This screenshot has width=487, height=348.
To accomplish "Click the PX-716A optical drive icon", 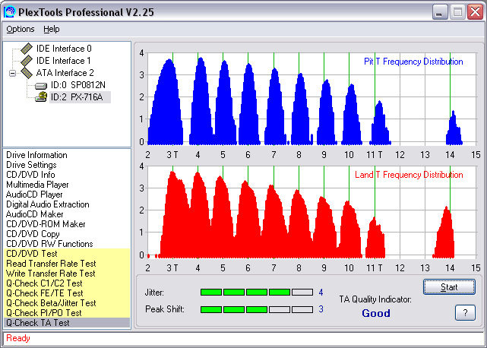I will 41,97.
